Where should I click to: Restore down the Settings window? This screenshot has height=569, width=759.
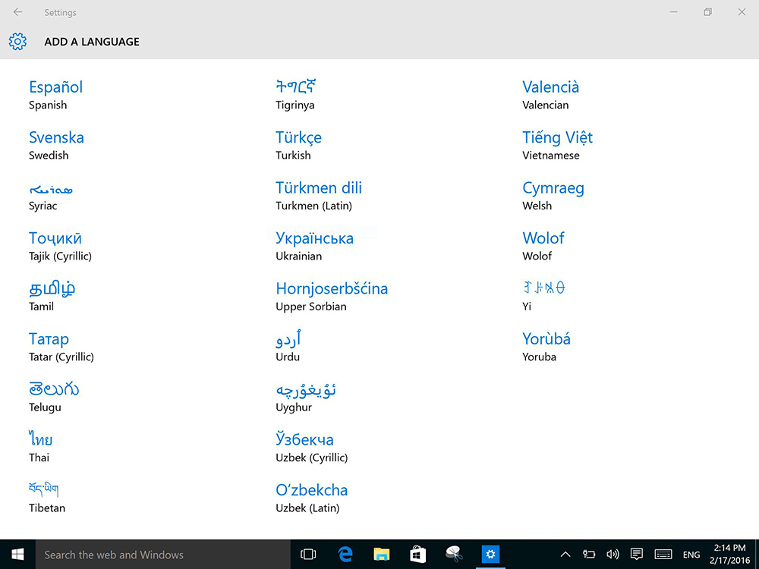click(707, 12)
